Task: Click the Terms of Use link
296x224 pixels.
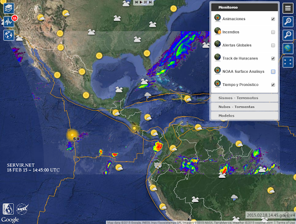Action: pyautogui.click(x=286, y=222)
